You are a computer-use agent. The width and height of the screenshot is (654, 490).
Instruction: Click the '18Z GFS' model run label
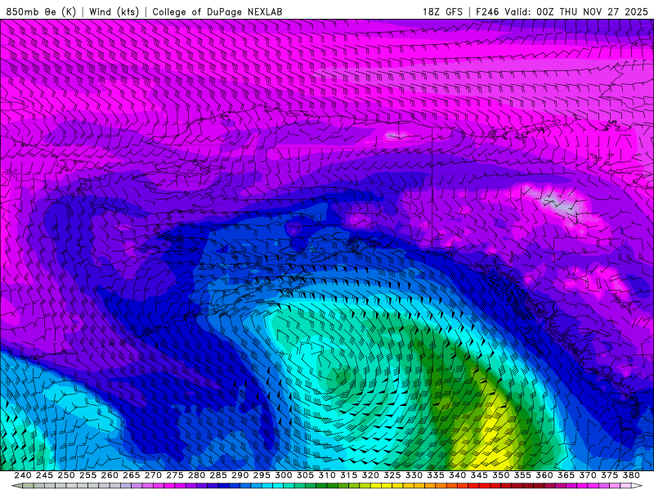coord(442,11)
